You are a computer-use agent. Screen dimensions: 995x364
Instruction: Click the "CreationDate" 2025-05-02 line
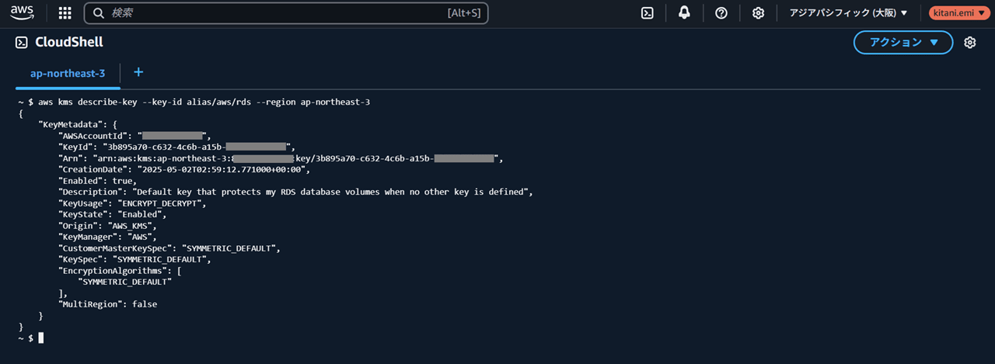point(185,169)
